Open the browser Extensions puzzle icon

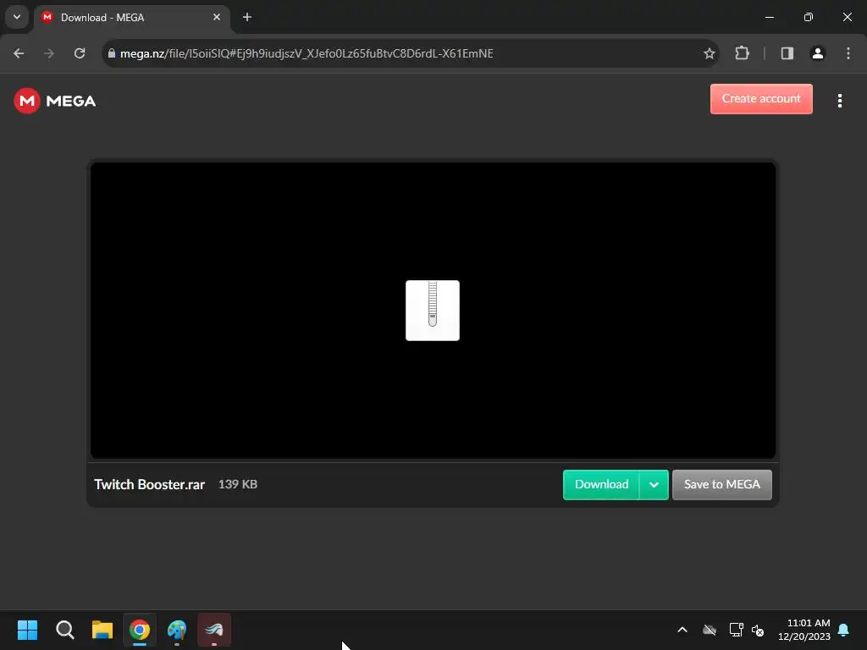[x=742, y=53]
